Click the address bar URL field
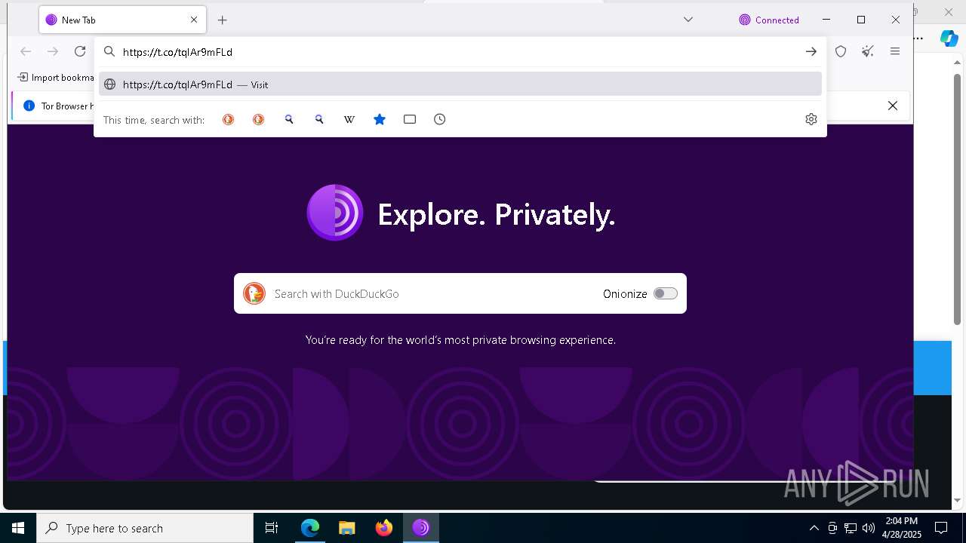Viewport: 966px width, 543px height. point(460,51)
